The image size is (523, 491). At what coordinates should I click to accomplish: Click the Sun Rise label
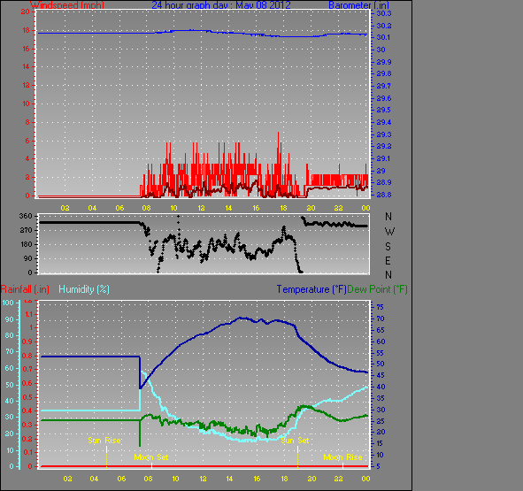[x=104, y=441]
